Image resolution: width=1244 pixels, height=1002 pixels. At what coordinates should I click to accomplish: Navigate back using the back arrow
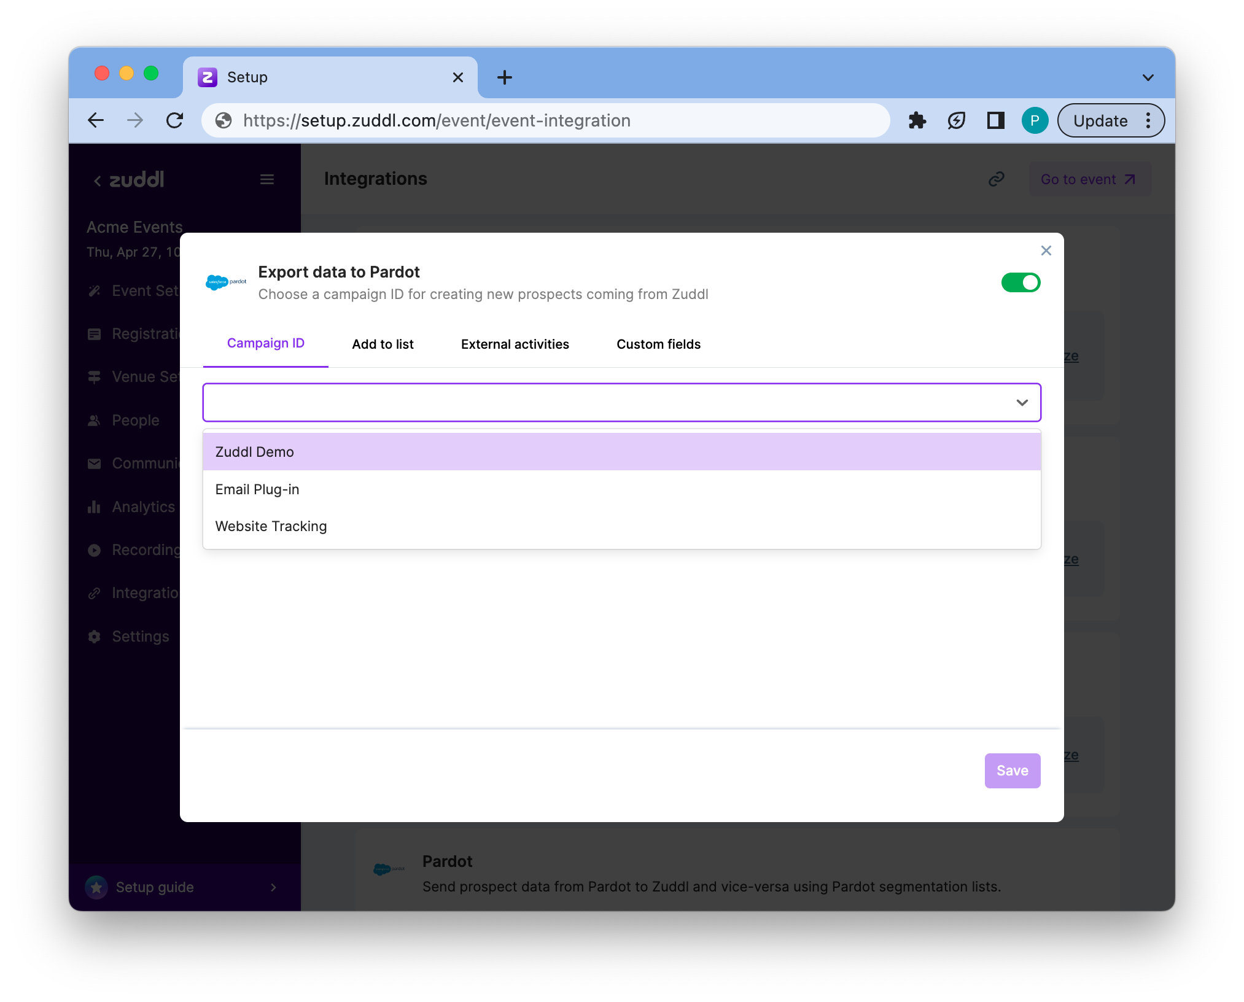96,120
